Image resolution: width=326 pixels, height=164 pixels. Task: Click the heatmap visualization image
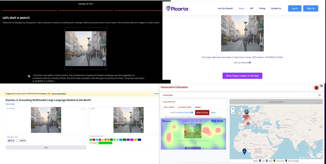(x=193, y=134)
